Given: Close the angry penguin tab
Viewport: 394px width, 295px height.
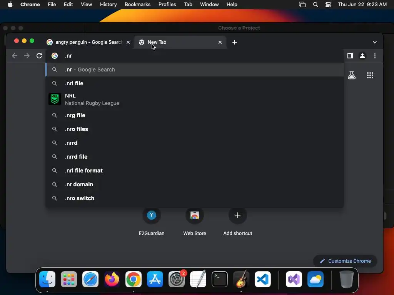Looking at the screenshot, I should coord(128,42).
